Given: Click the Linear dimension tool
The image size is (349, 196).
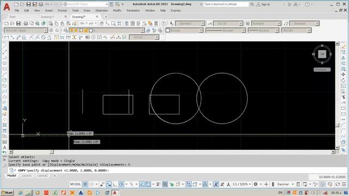Looking at the screenshot, I should (x=7, y=38).
